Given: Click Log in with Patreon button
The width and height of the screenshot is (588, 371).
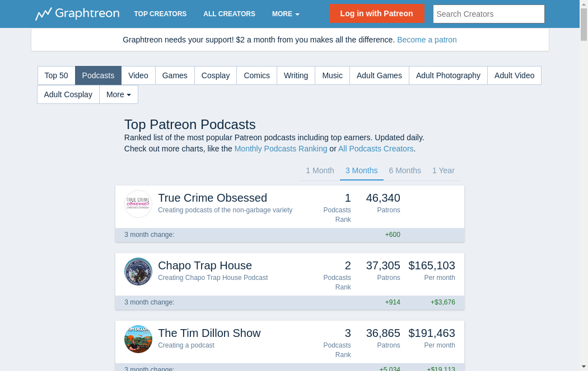Looking at the screenshot, I should point(376,14).
